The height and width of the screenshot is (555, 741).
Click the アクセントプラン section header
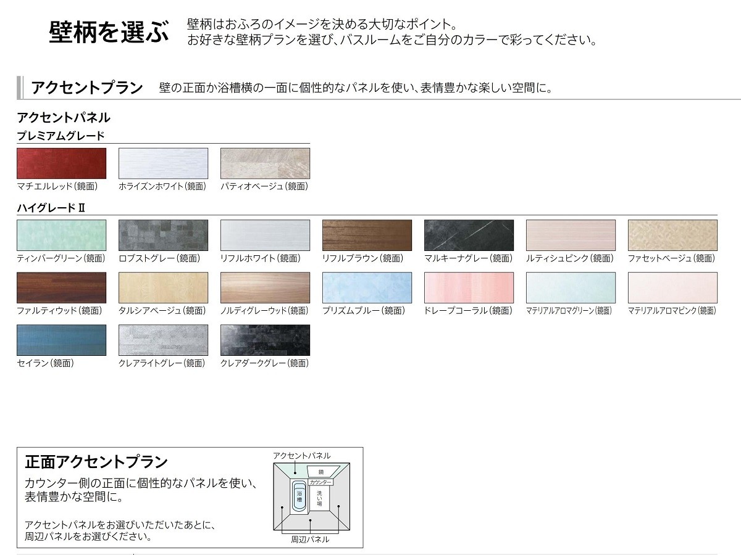(87, 88)
